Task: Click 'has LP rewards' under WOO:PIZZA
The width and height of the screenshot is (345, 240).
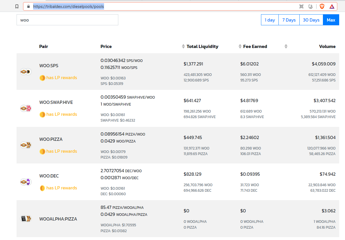Action: pyautogui.click(x=62, y=151)
